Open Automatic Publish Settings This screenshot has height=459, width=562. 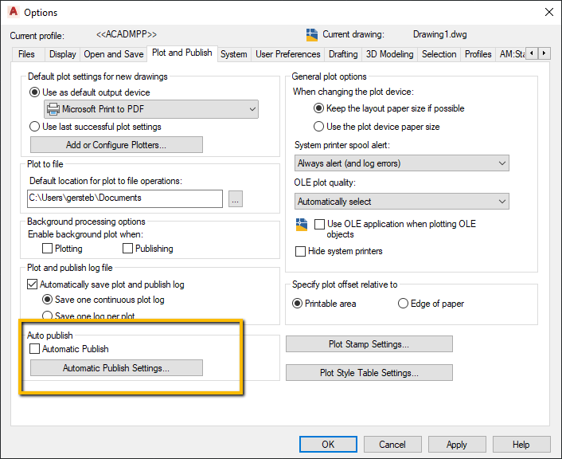[x=116, y=368]
